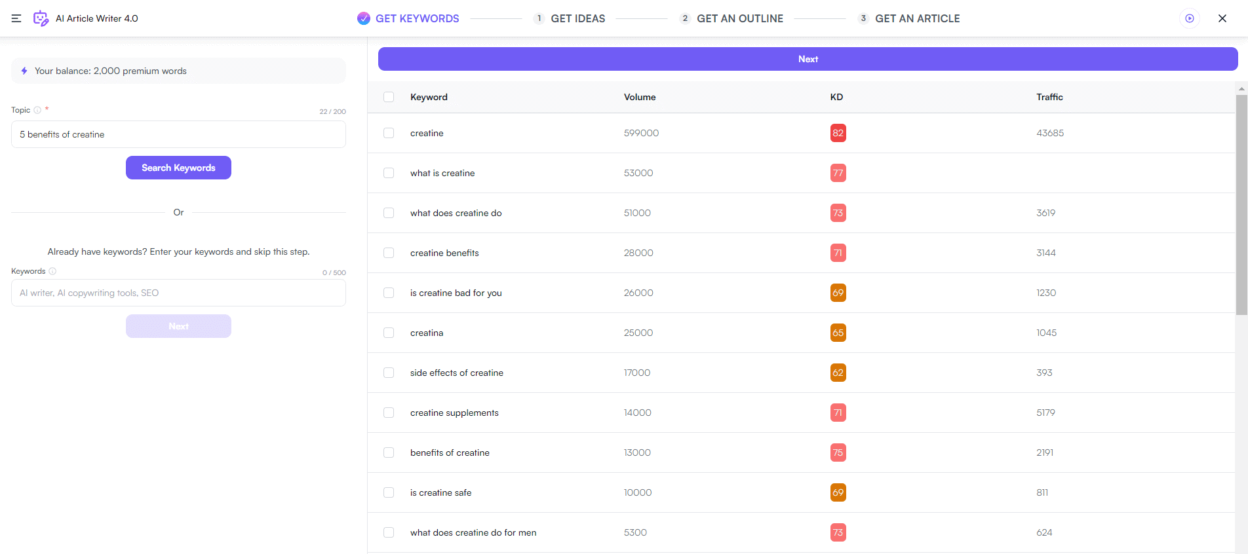Click the play tutorial icon near close
This screenshot has width=1248, height=554.
tap(1190, 18)
